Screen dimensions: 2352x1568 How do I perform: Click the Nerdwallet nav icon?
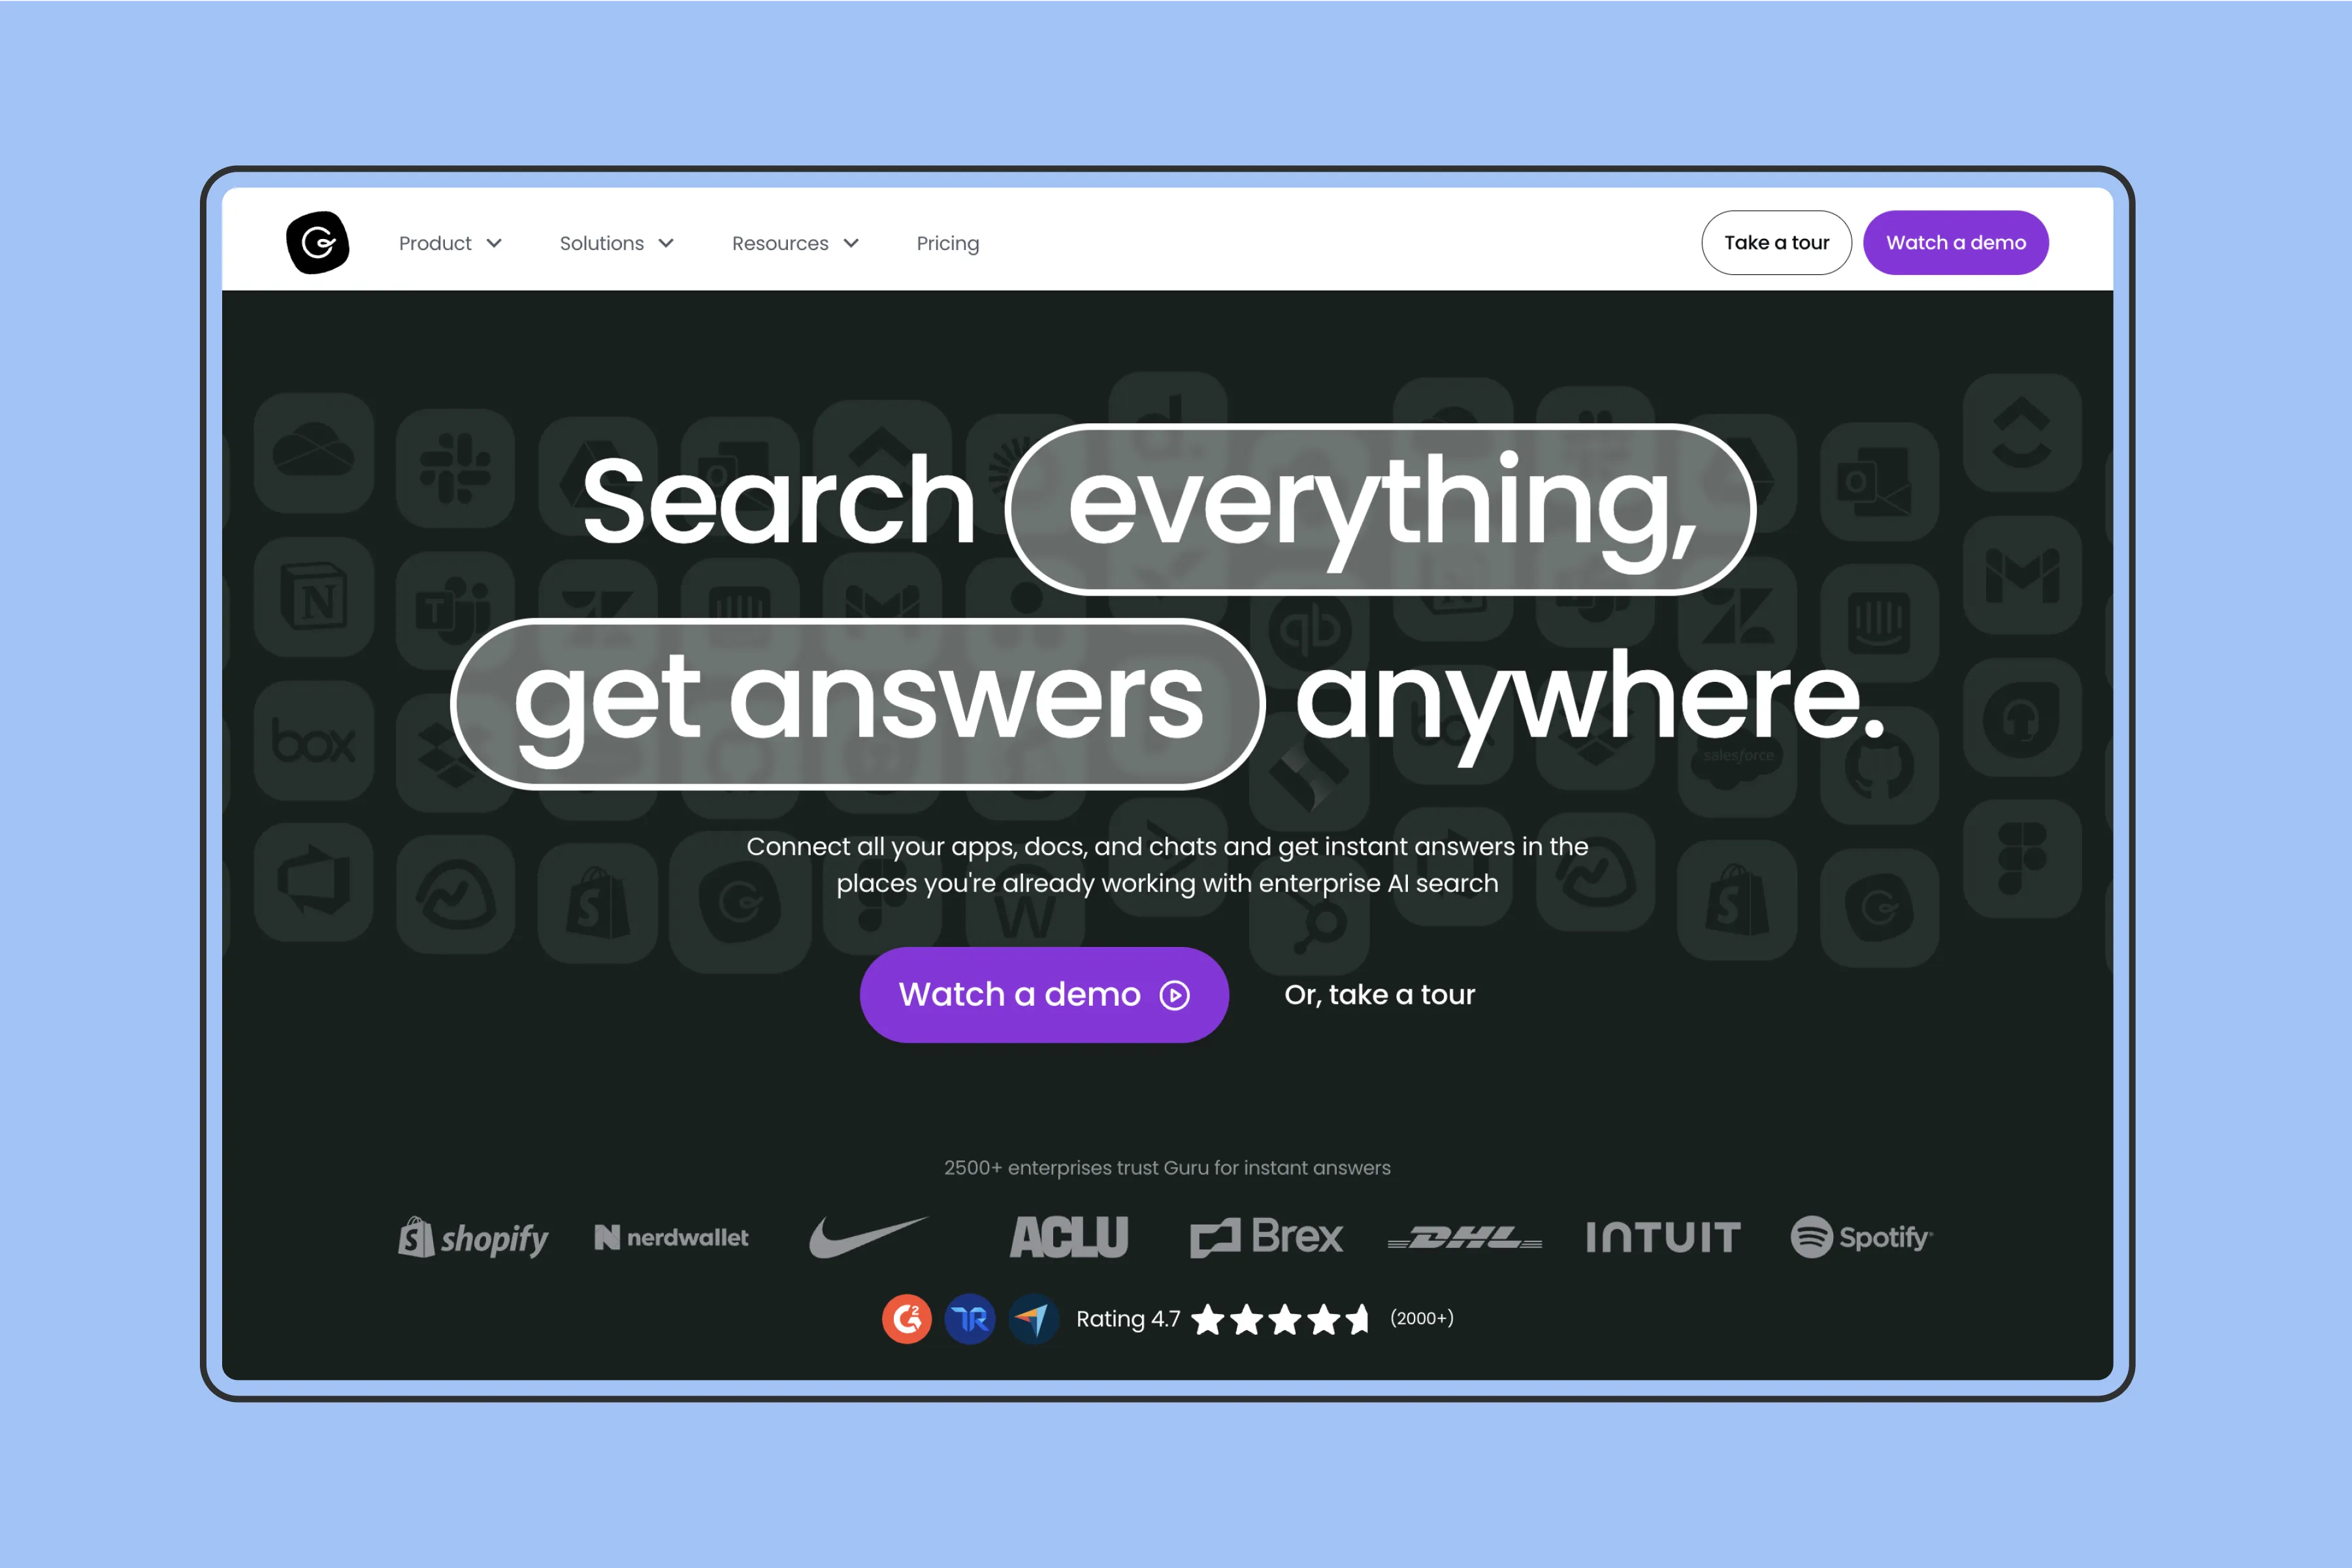674,1238
